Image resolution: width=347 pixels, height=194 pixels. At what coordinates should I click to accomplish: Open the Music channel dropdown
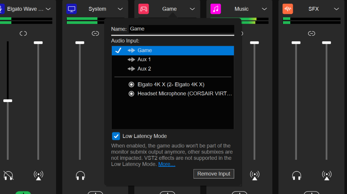[265, 9]
